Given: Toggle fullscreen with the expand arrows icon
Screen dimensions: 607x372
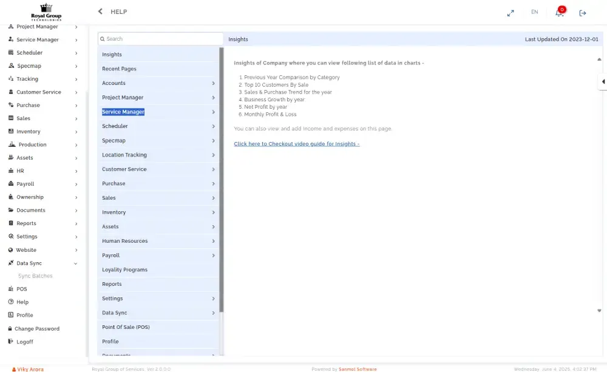Looking at the screenshot, I should [510, 13].
